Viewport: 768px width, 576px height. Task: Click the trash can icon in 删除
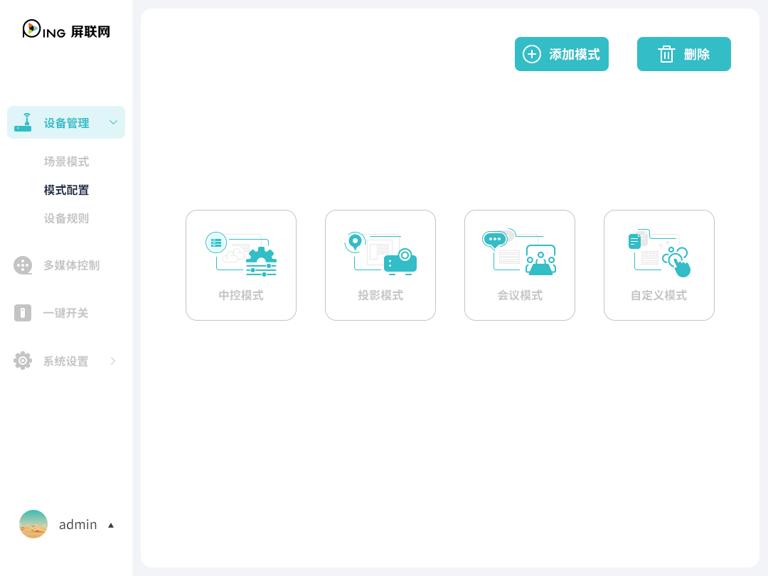pyautogui.click(x=666, y=54)
